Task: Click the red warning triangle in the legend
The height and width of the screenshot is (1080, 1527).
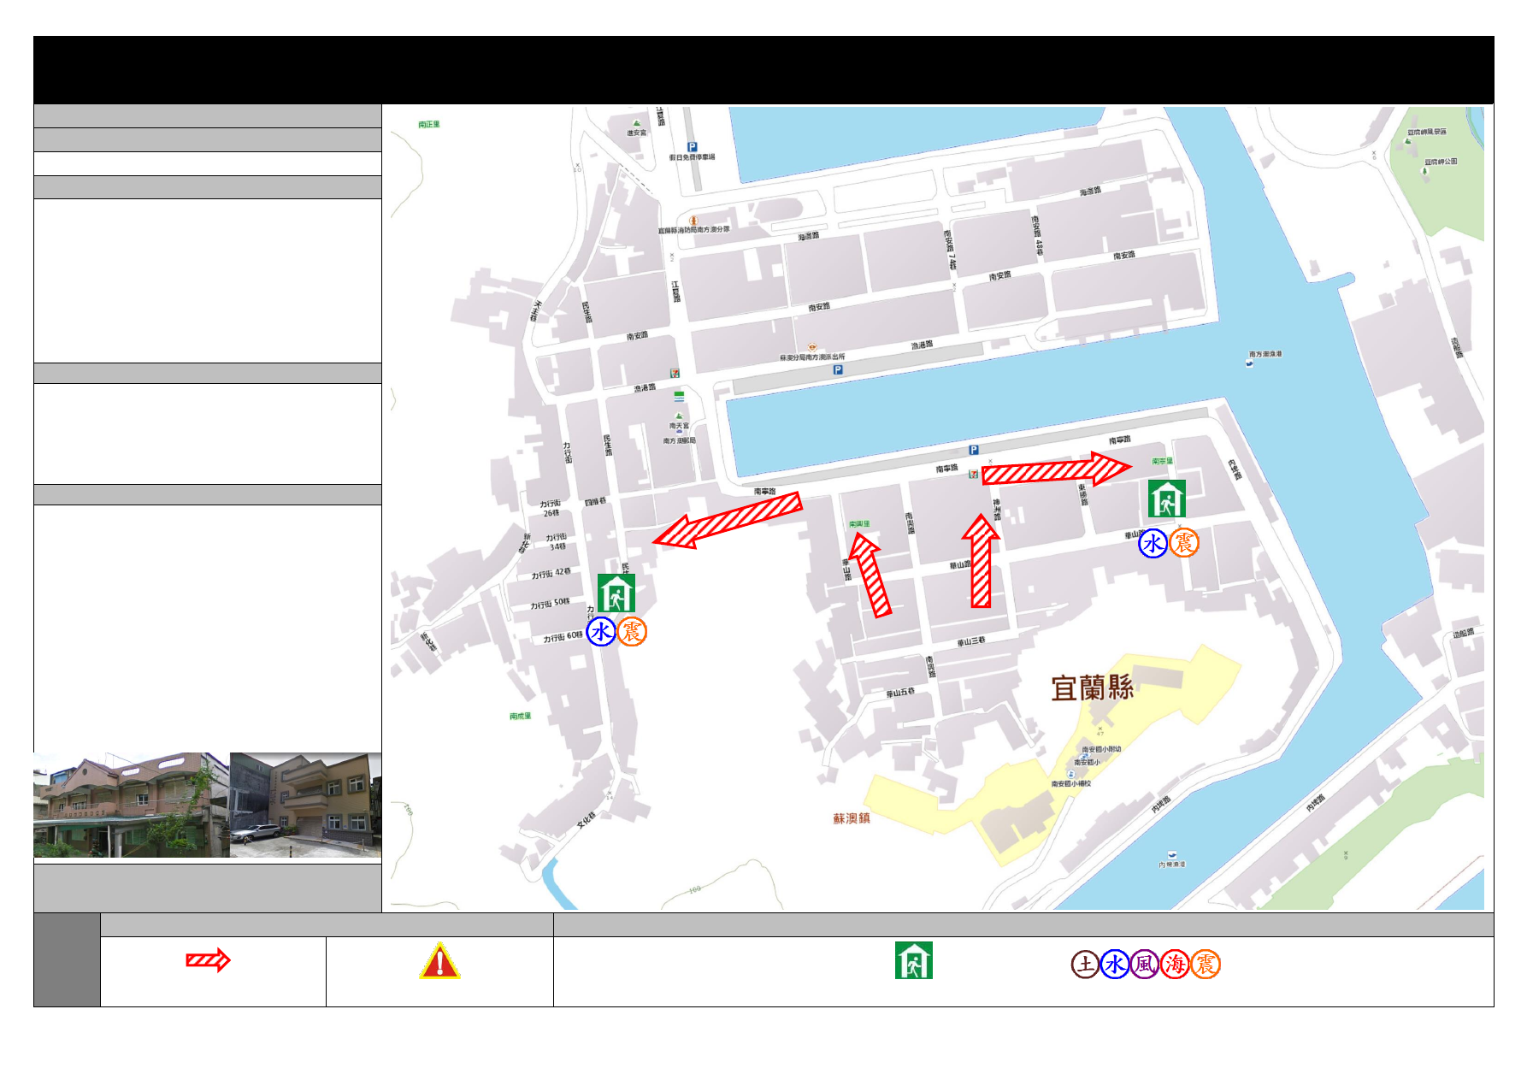Action: tap(439, 961)
